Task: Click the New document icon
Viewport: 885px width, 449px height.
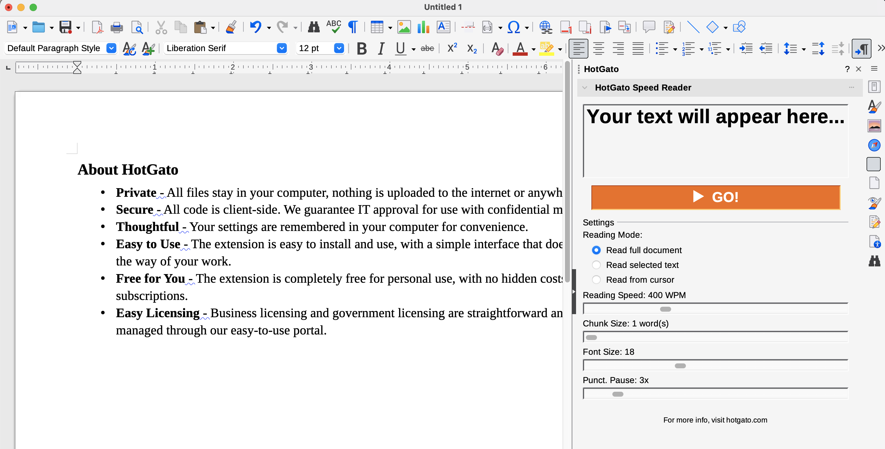Action: click(x=12, y=27)
